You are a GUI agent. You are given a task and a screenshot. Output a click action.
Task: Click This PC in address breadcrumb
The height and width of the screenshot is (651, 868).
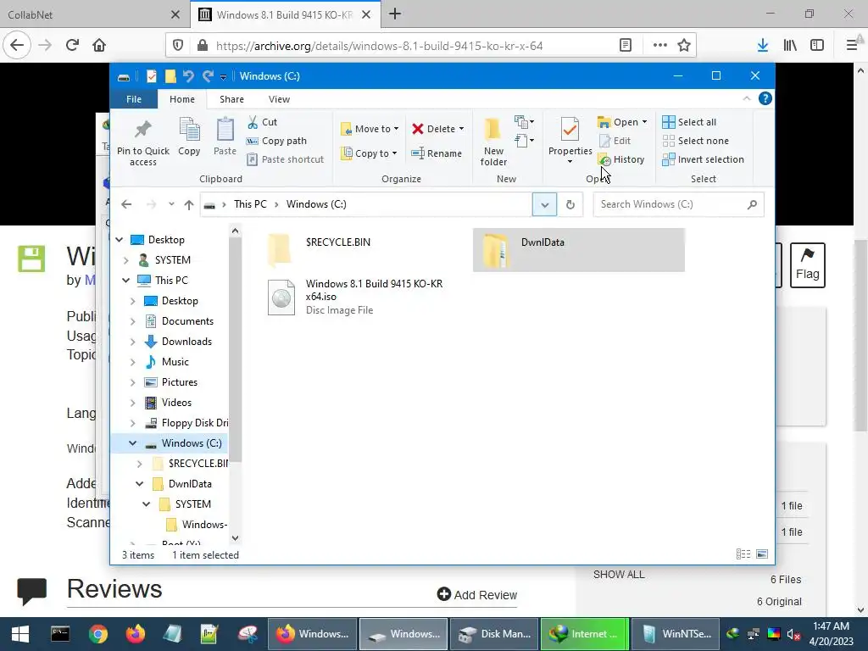pos(250,203)
